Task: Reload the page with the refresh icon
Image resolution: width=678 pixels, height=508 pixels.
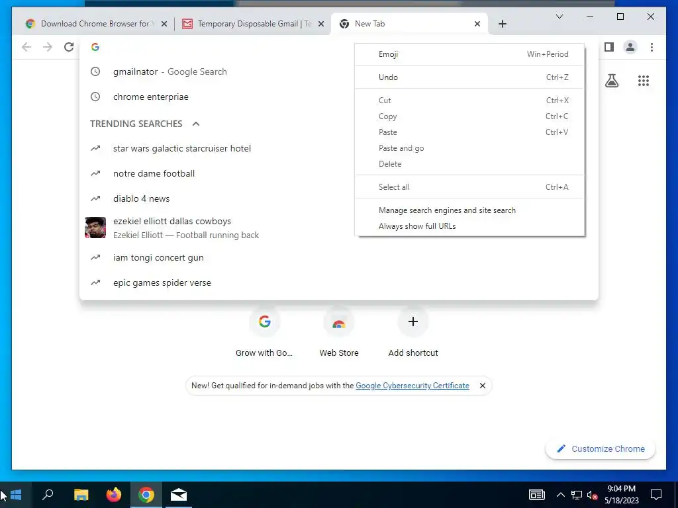Action: point(69,47)
